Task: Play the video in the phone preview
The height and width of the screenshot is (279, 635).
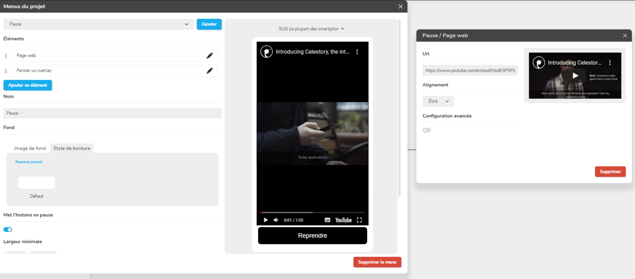Action: [x=266, y=220]
